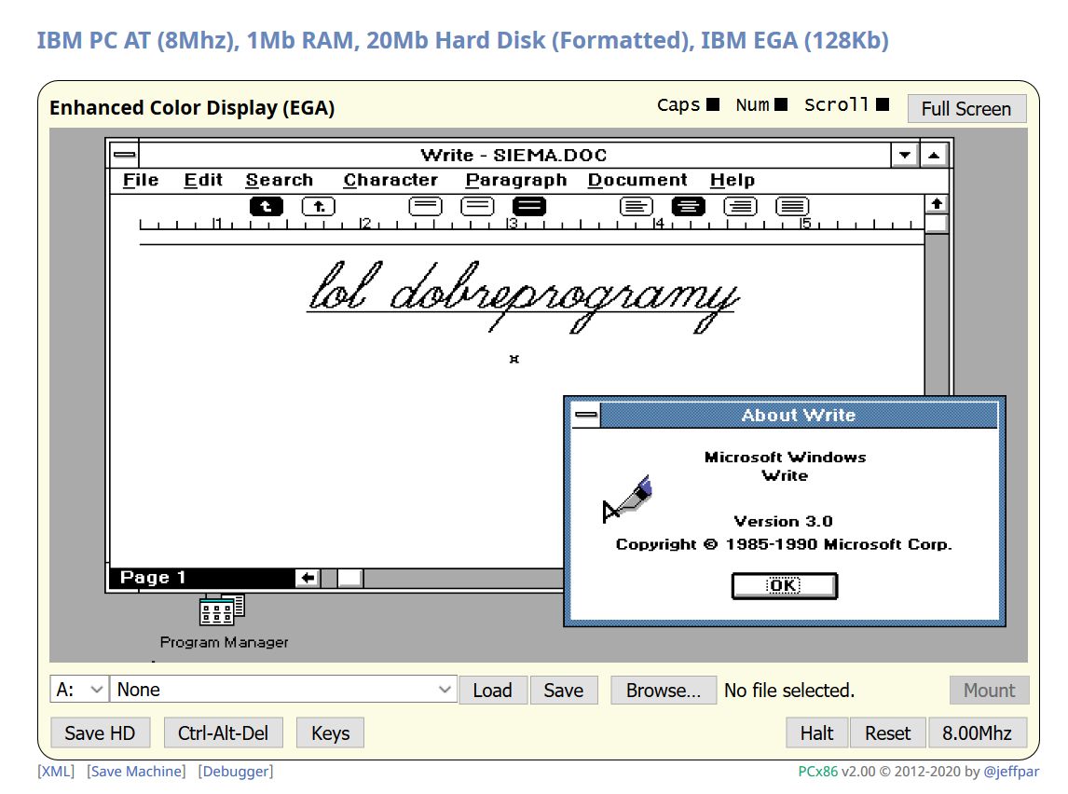Click the ruler mark labeled 3
Screen dimensions: 1068x794
tap(513, 224)
